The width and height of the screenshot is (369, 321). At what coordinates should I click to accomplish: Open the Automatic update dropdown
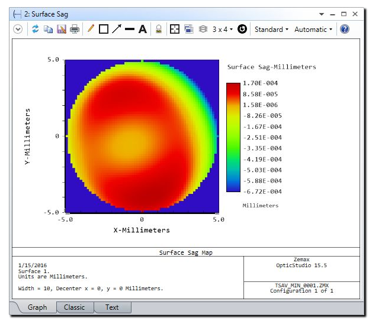313,30
